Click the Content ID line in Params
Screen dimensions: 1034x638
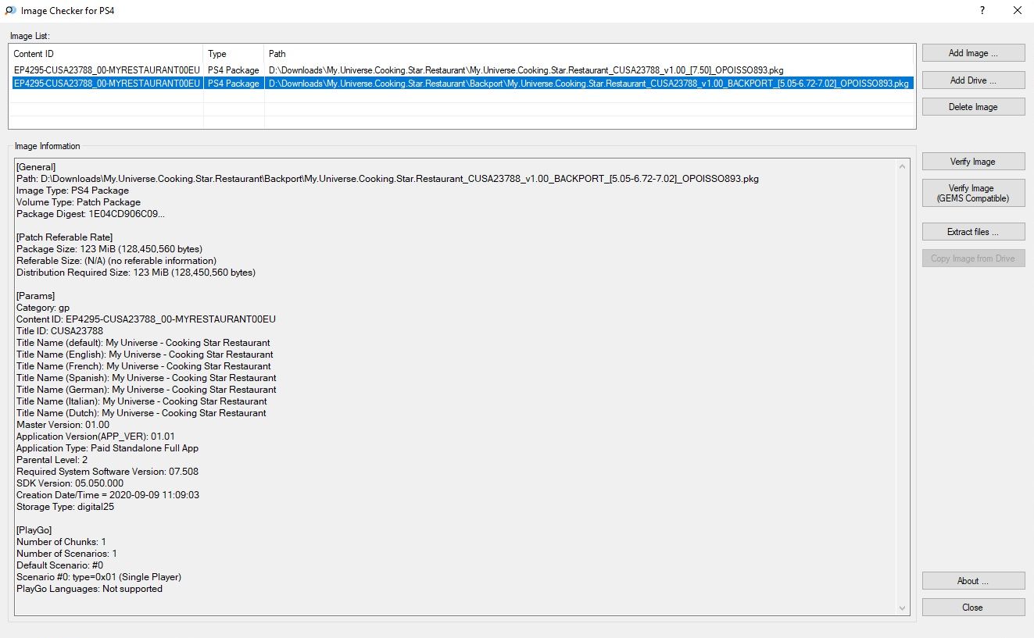[x=146, y=319]
